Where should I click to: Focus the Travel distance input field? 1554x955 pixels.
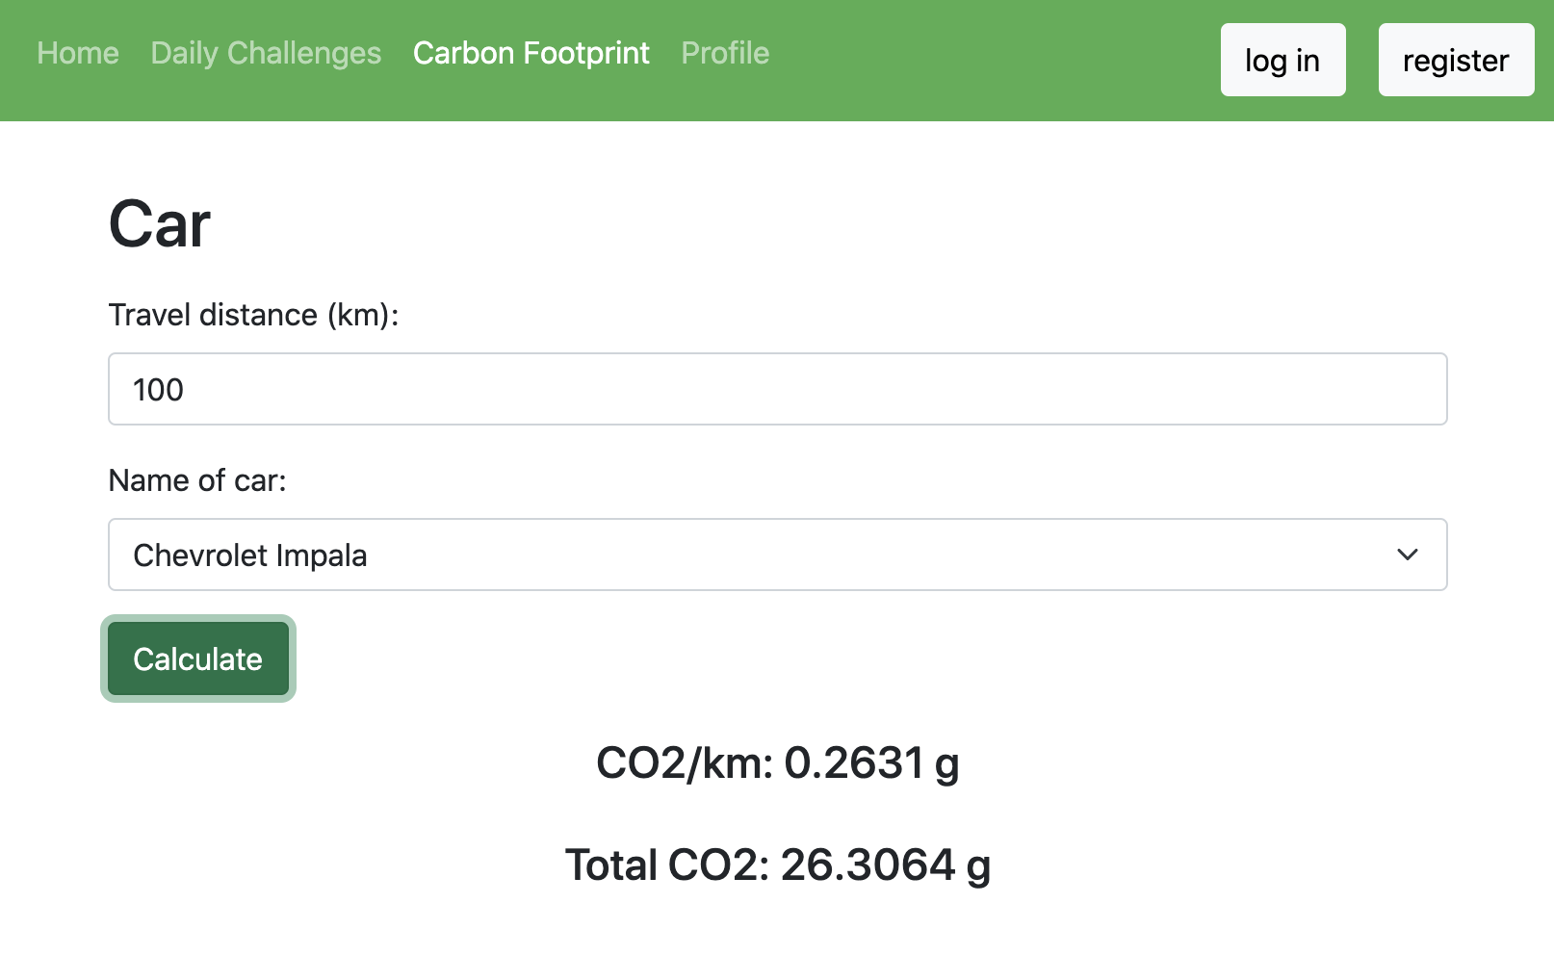(777, 389)
